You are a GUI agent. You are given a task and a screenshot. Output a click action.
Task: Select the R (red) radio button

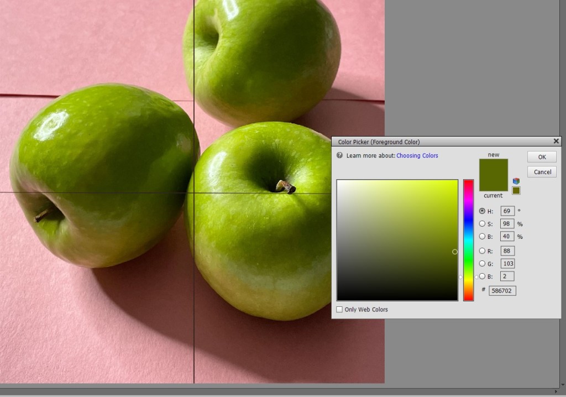click(482, 251)
